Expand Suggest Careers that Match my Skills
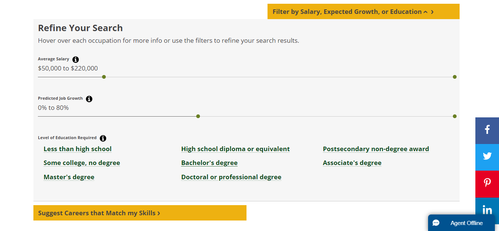Screen dimensions: 499x231 click(99, 213)
